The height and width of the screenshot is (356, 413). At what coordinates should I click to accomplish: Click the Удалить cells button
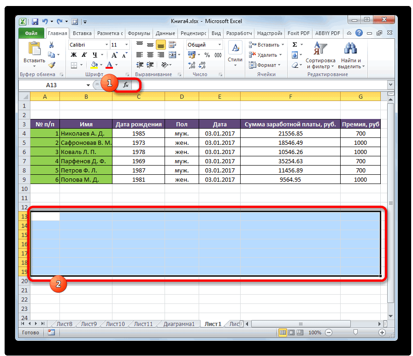click(265, 55)
